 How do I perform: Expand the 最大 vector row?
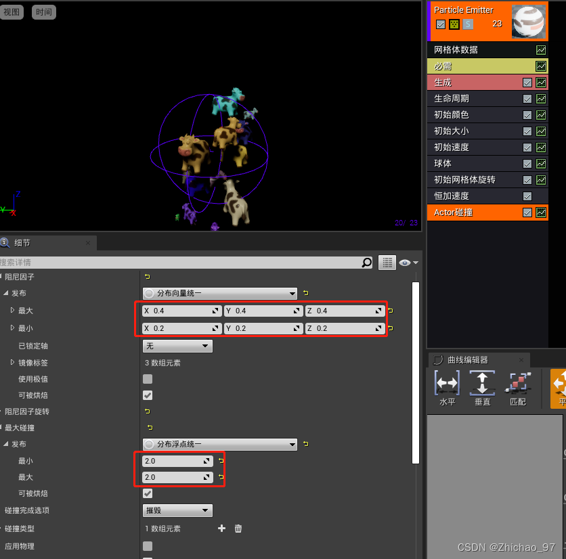point(12,310)
